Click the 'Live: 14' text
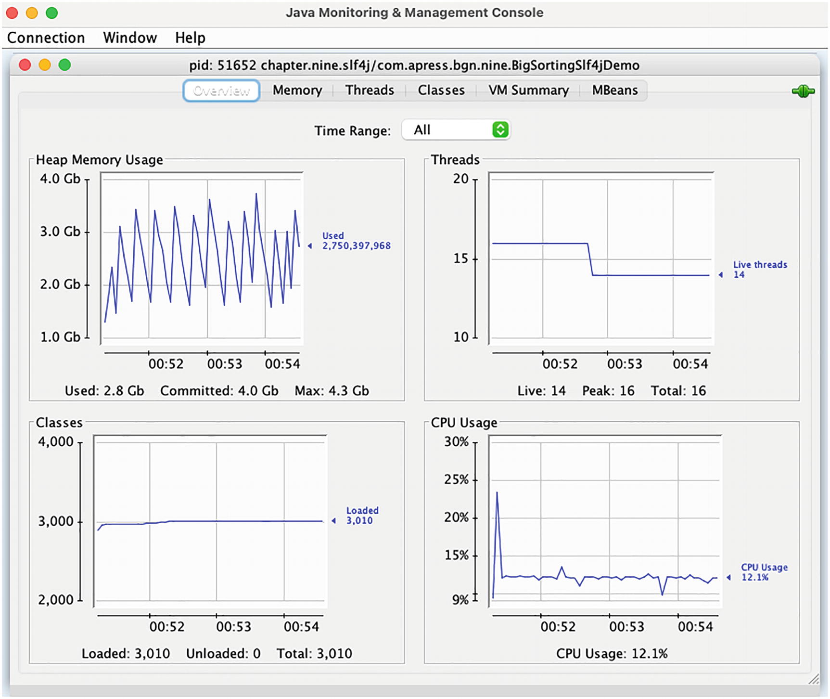 click(x=541, y=390)
